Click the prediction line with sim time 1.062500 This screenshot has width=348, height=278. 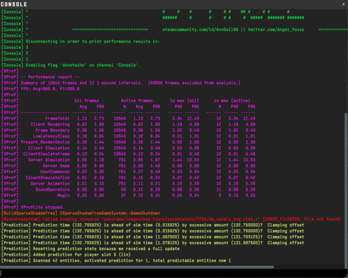pyautogui.click(x=153, y=237)
